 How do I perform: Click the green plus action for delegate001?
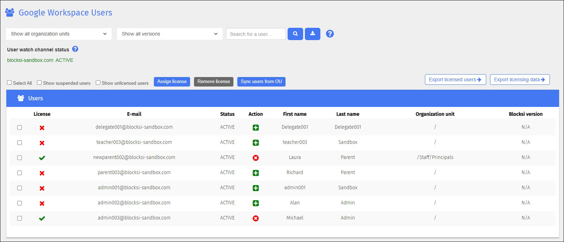[256, 128]
